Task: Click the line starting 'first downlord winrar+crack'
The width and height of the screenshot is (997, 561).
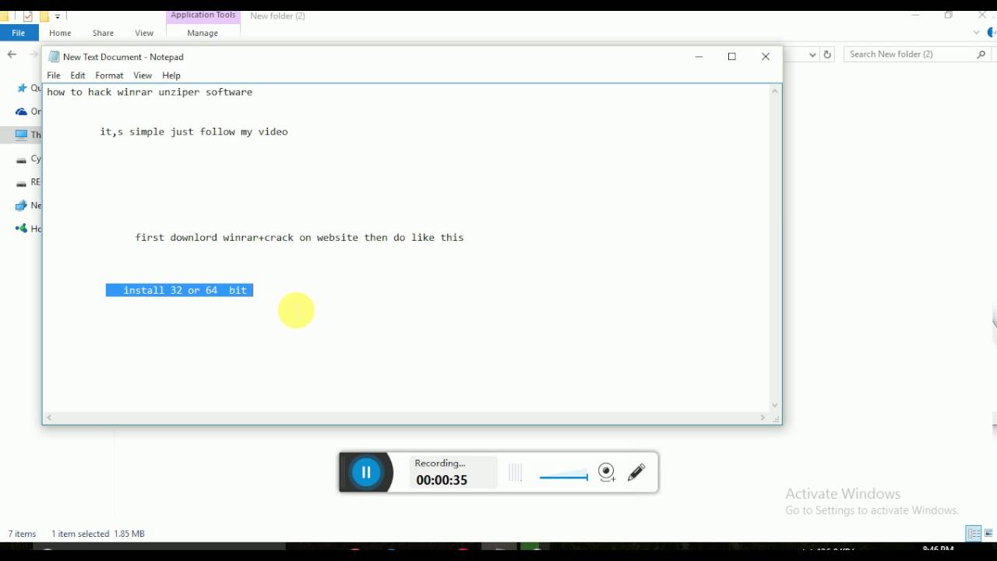Action: pos(299,238)
